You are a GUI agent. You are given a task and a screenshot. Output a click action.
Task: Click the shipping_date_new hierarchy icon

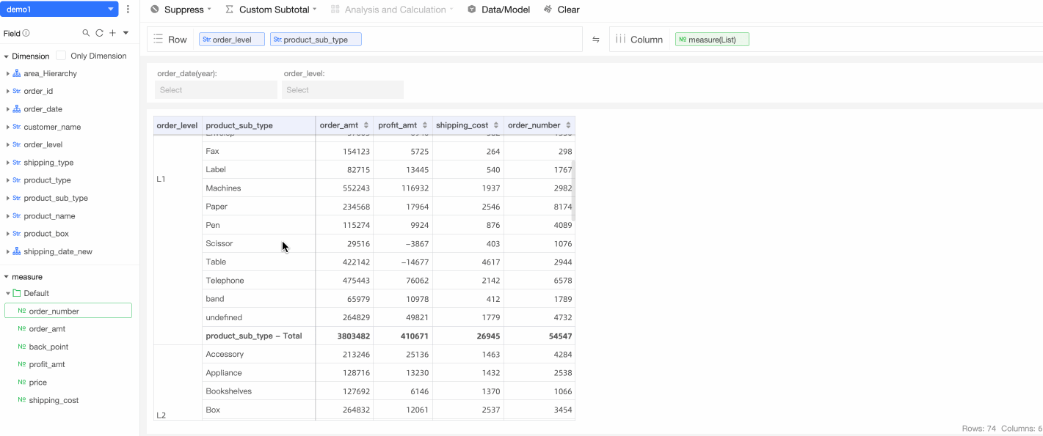(x=17, y=251)
